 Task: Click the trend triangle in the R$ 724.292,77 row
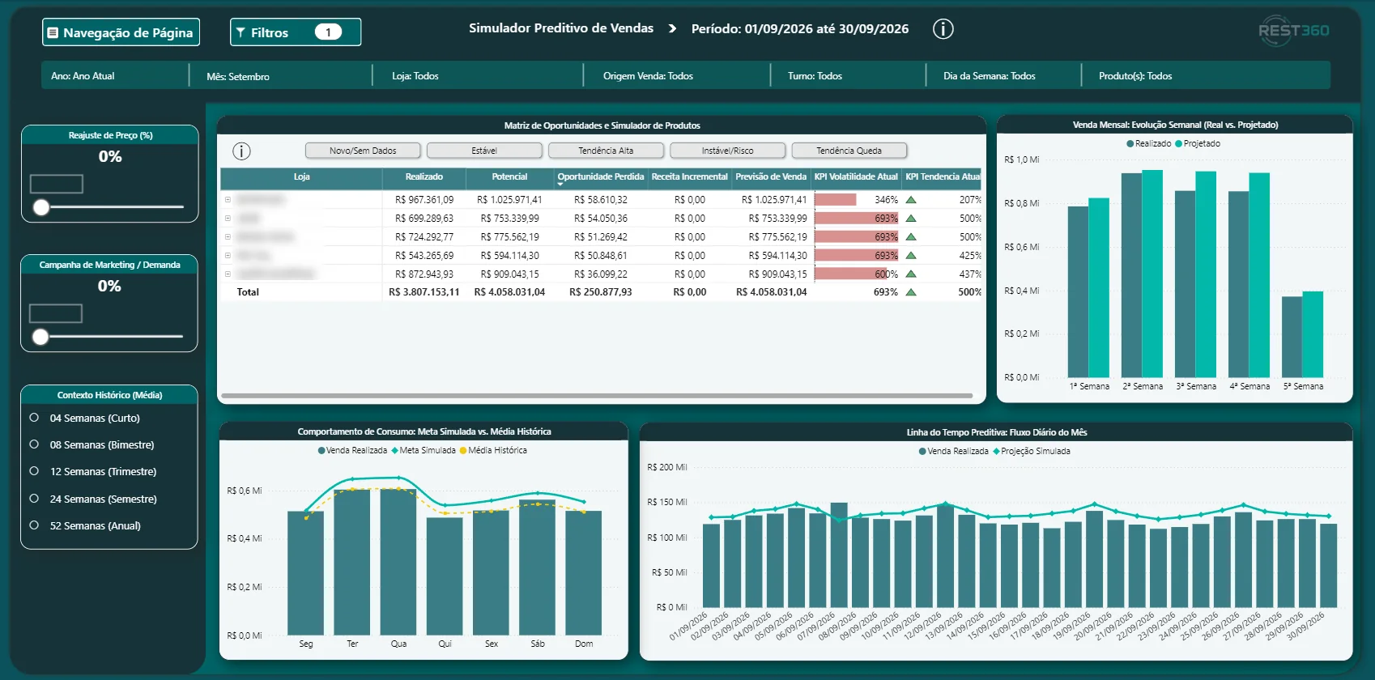pos(911,237)
